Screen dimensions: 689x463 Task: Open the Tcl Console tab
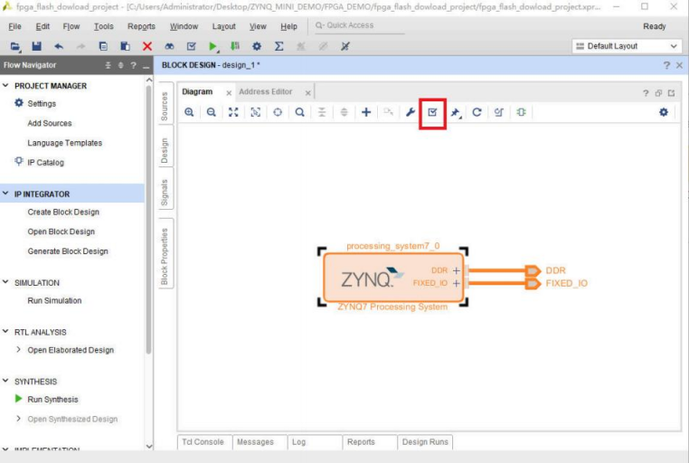tap(203, 442)
